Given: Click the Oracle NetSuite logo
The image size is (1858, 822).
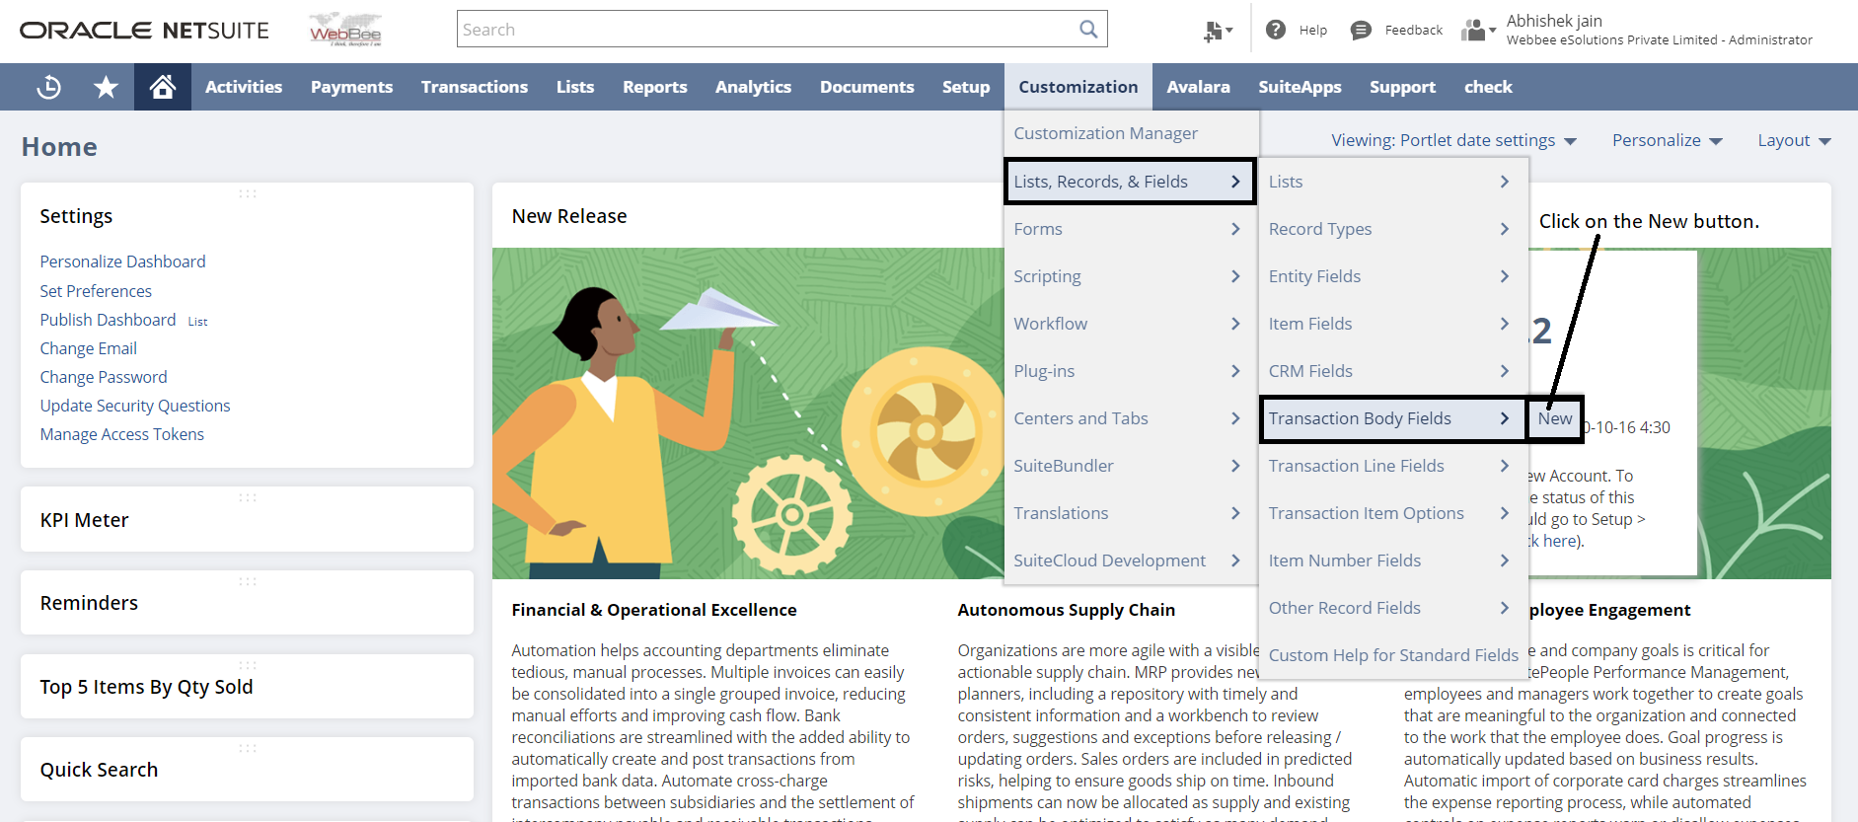Looking at the screenshot, I should 144,31.
